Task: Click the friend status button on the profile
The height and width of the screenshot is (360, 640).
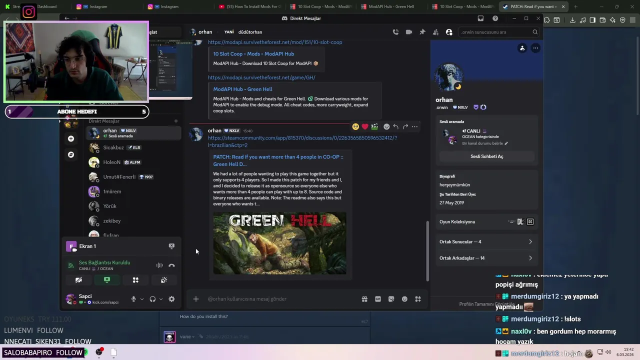Action: [x=522, y=48]
